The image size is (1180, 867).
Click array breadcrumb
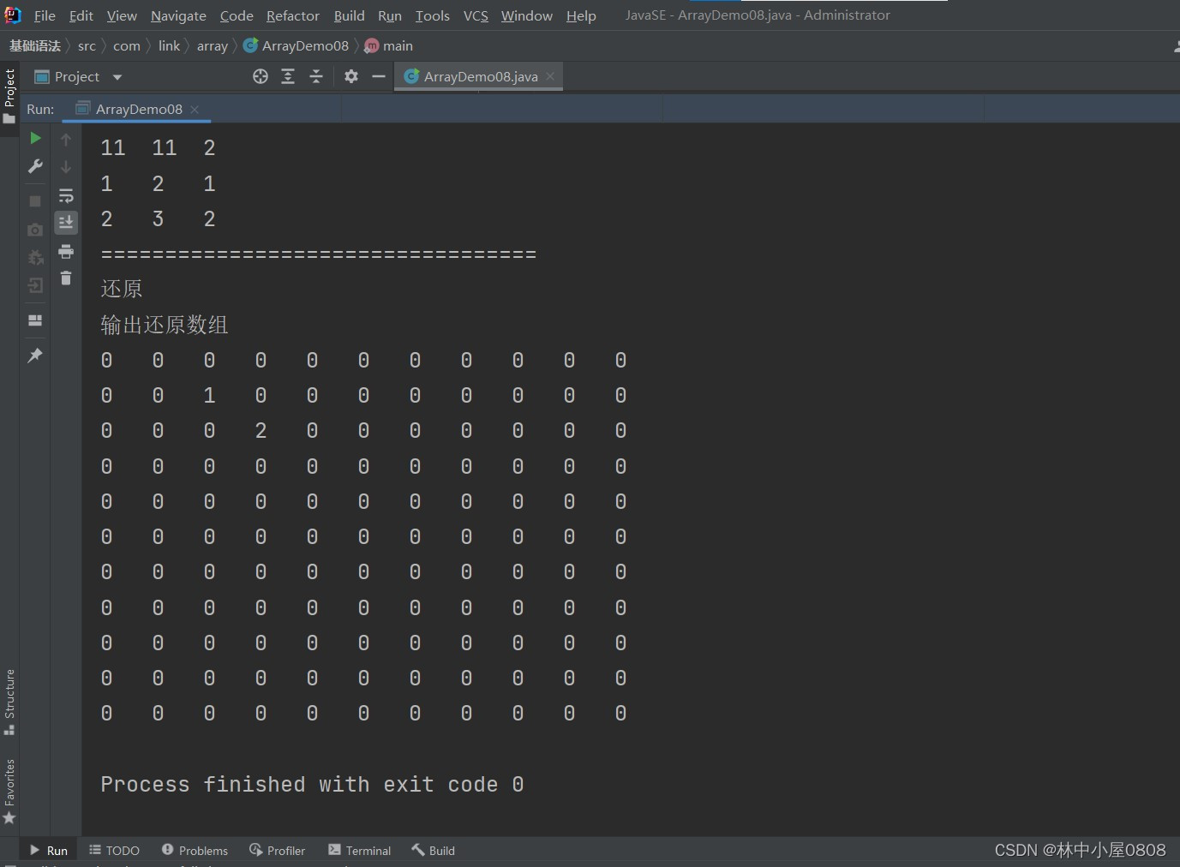pyautogui.click(x=213, y=45)
